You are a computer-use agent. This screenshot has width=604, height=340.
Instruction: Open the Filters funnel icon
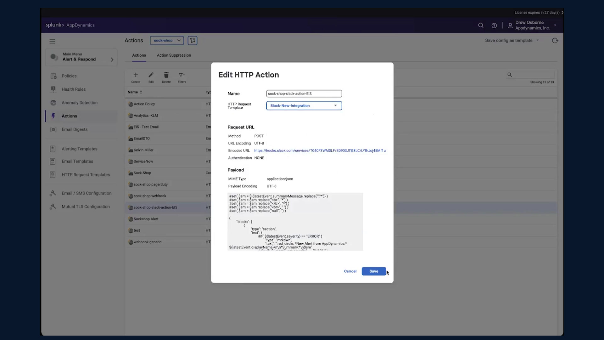pyautogui.click(x=182, y=75)
